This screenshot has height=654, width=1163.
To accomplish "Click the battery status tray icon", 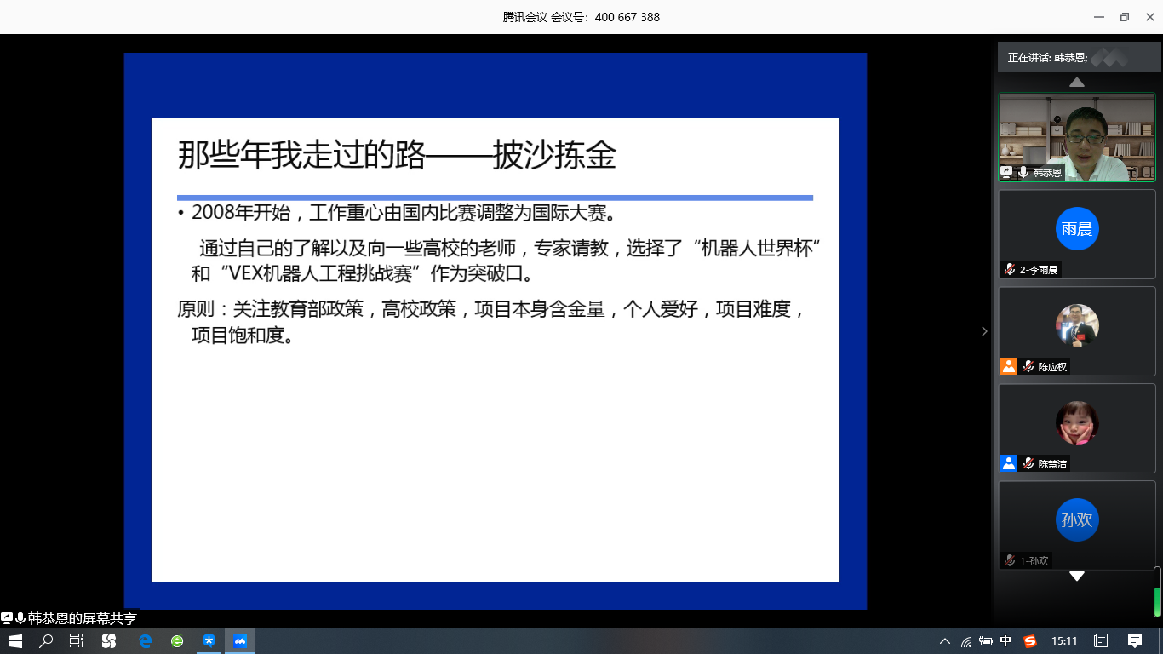I will coord(986,641).
